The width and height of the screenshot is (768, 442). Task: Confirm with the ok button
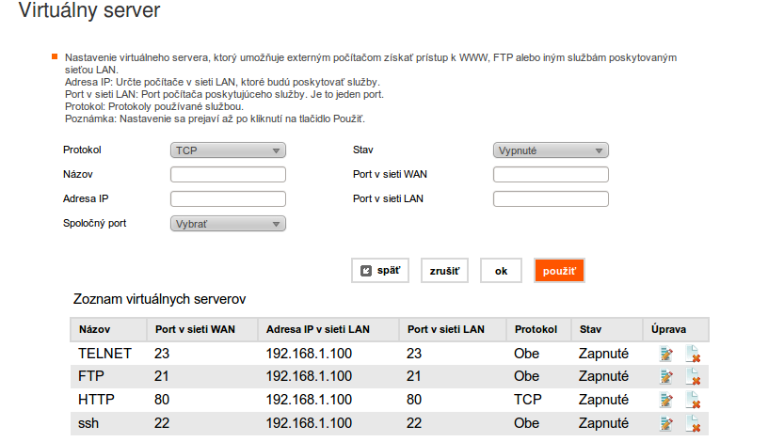pyautogui.click(x=501, y=271)
